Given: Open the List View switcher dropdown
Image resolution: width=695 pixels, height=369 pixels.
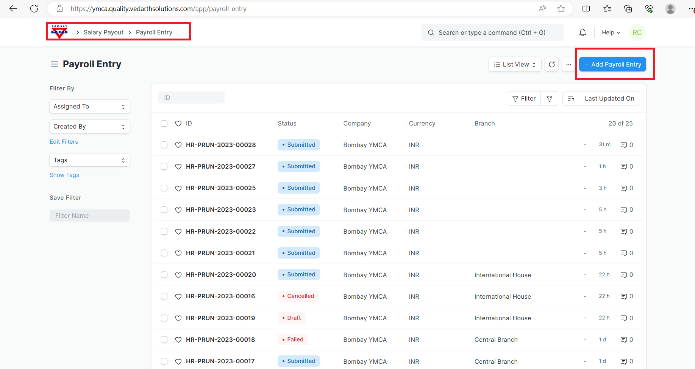Looking at the screenshot, I should point(515,65).
